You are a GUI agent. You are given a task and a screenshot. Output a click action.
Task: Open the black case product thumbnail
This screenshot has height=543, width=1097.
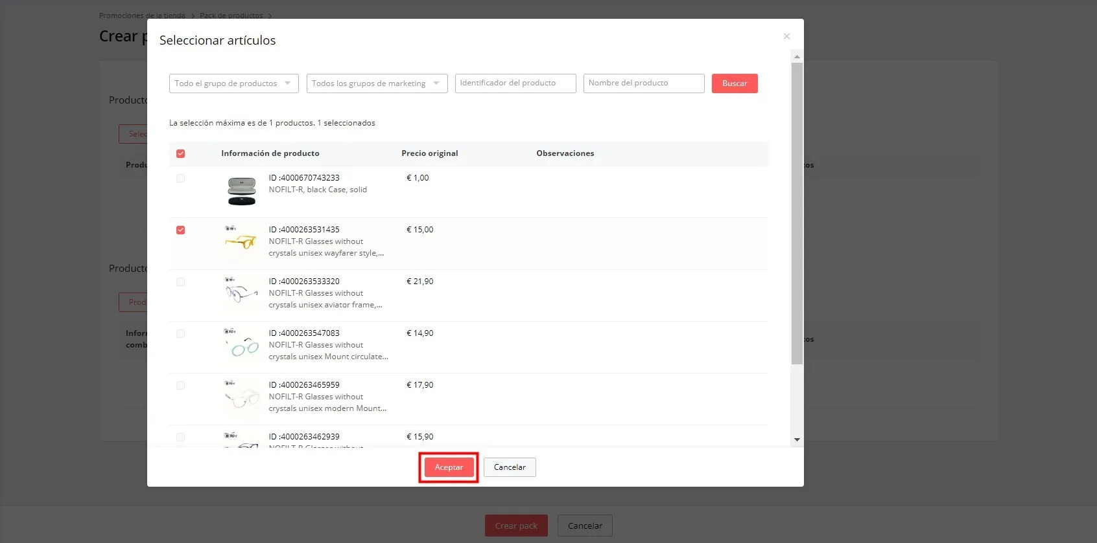[x=242, y=192]
